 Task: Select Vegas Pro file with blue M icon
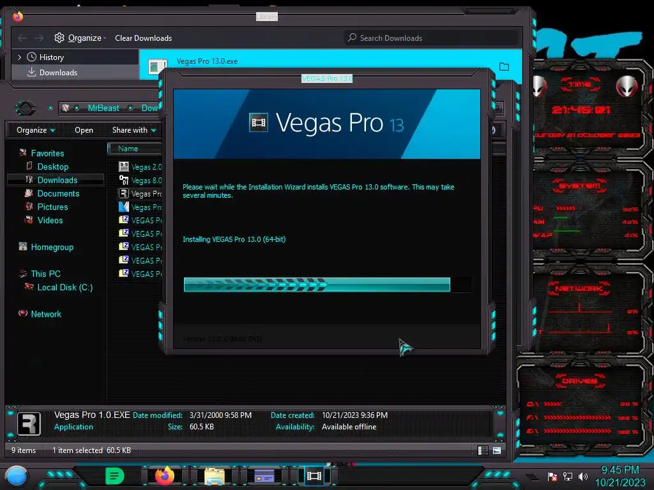tap(123, 207)
